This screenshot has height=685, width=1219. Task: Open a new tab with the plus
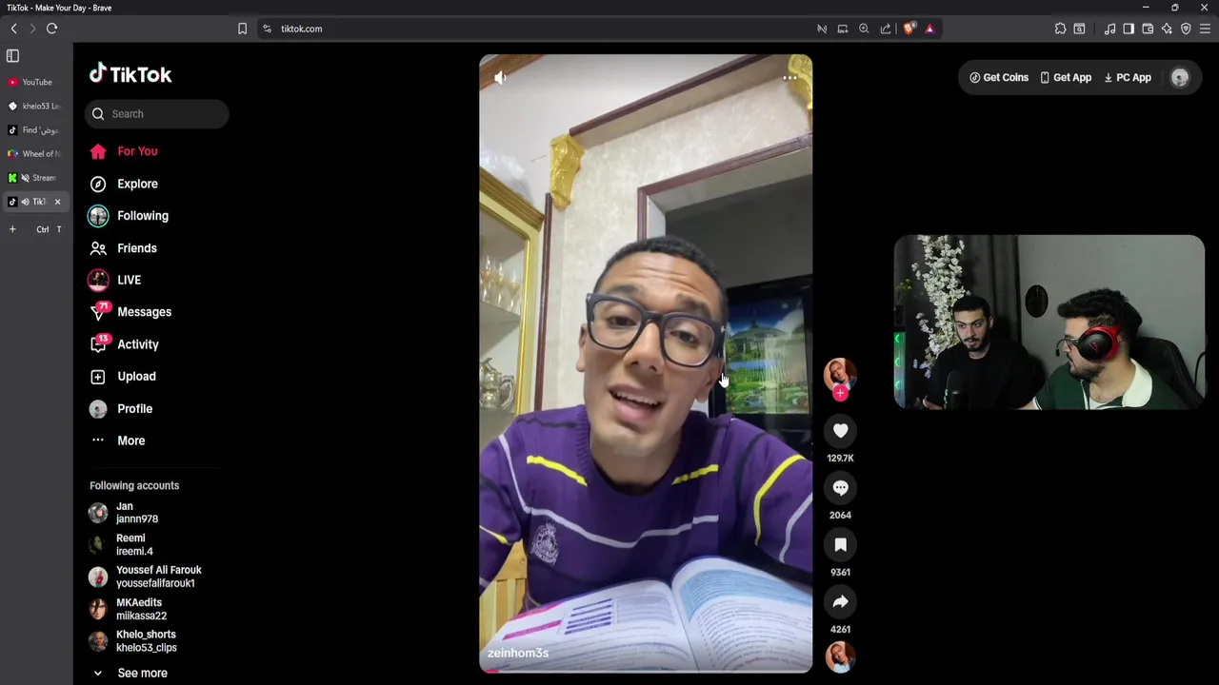pyautogui.click(x=12, y=229)
